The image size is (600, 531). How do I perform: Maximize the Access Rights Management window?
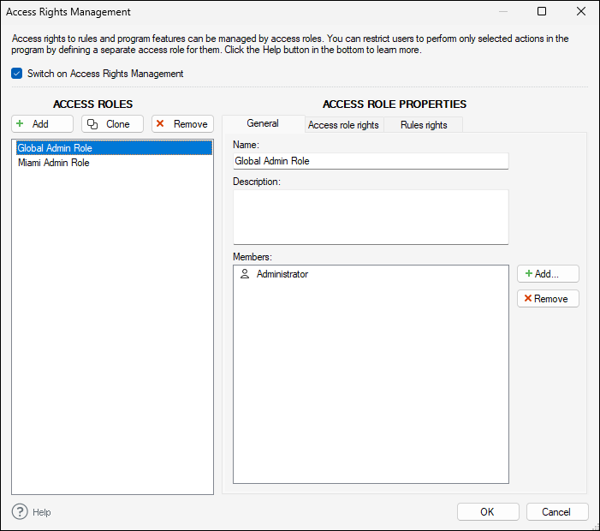542,12
